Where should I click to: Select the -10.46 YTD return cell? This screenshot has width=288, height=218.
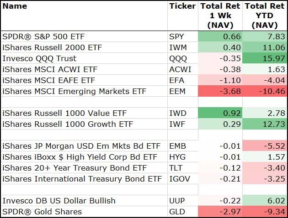tap(265, 91)
